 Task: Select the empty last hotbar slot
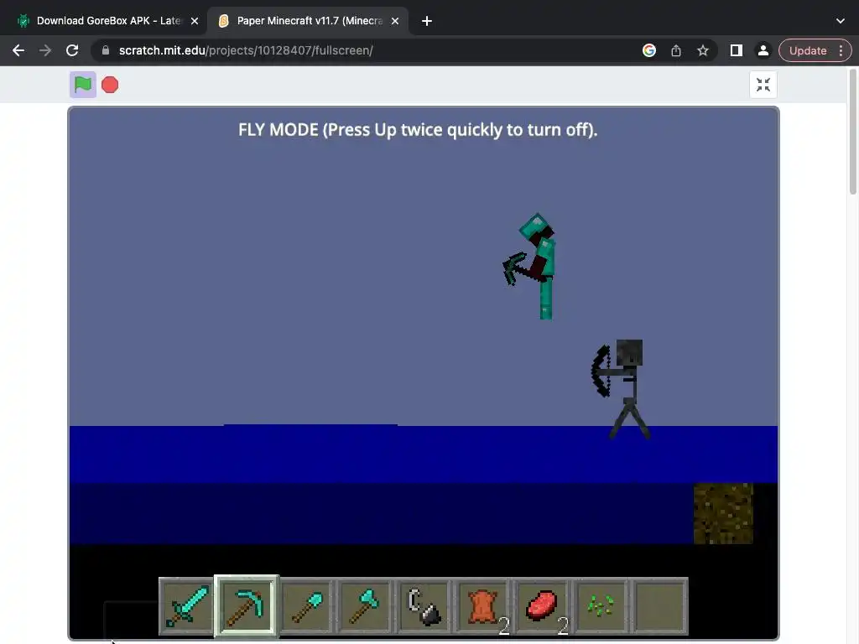click(660, 606)
